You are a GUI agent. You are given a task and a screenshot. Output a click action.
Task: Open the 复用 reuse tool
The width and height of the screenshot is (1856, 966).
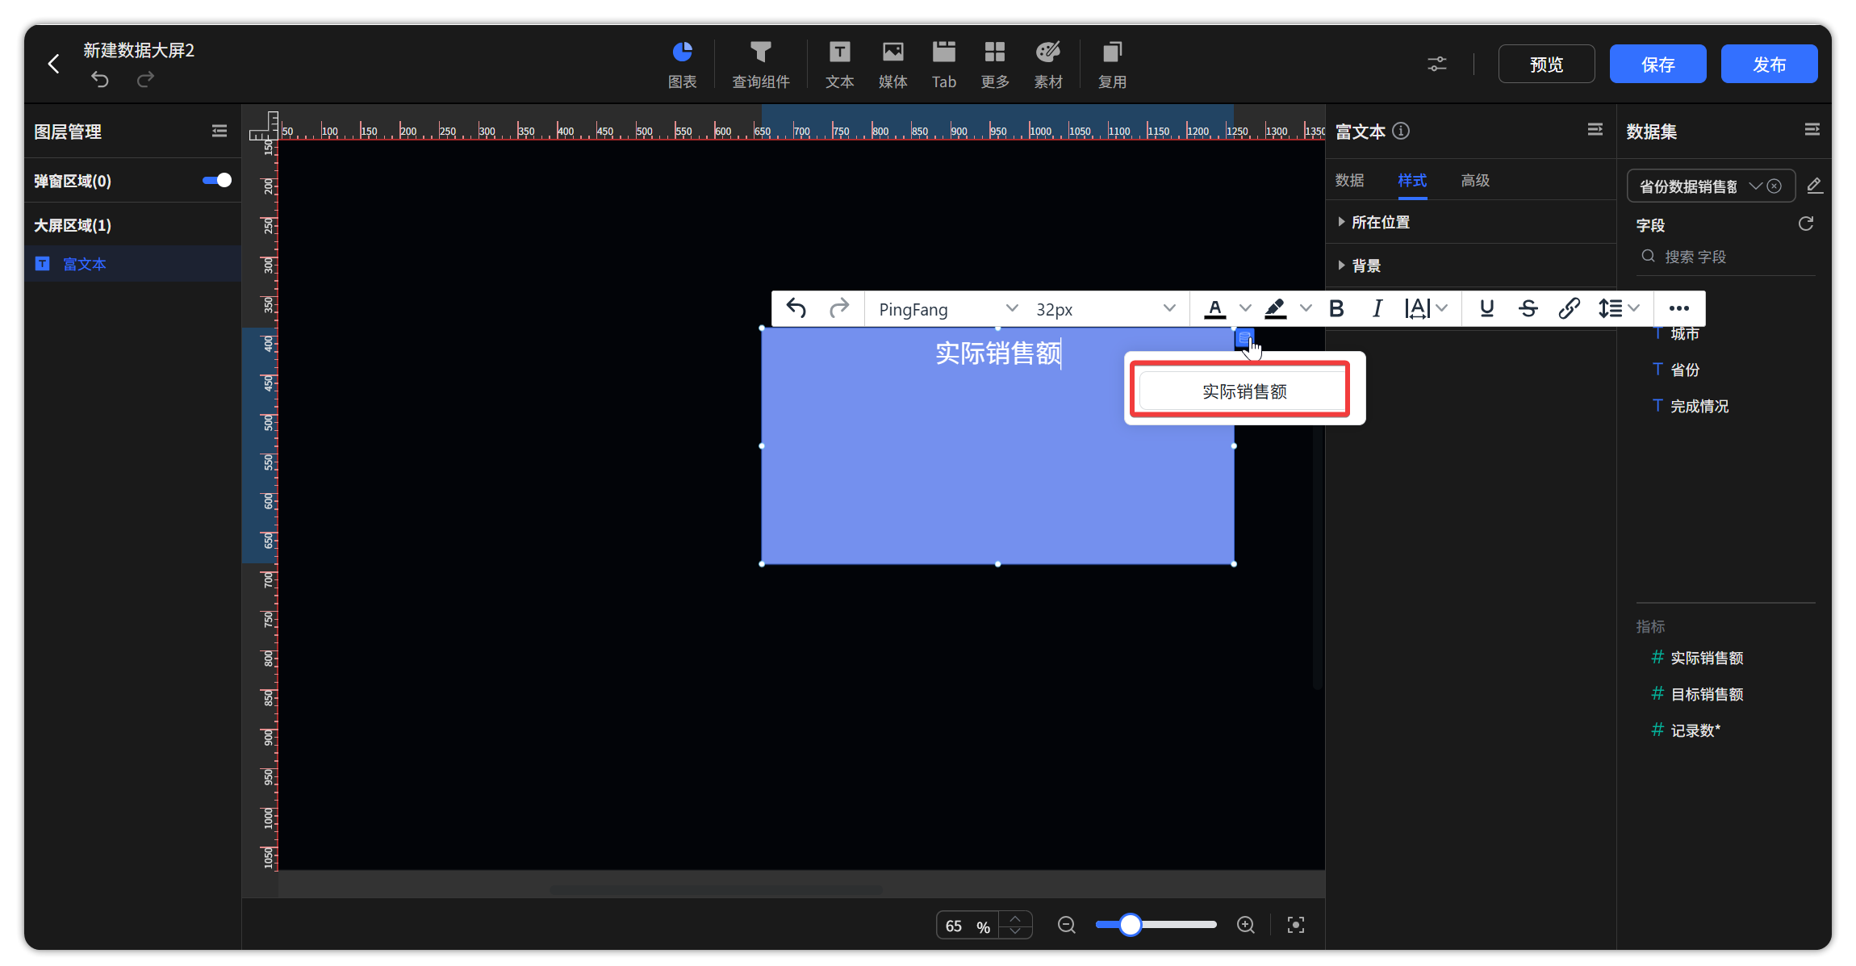click(x=1112, y=65)
